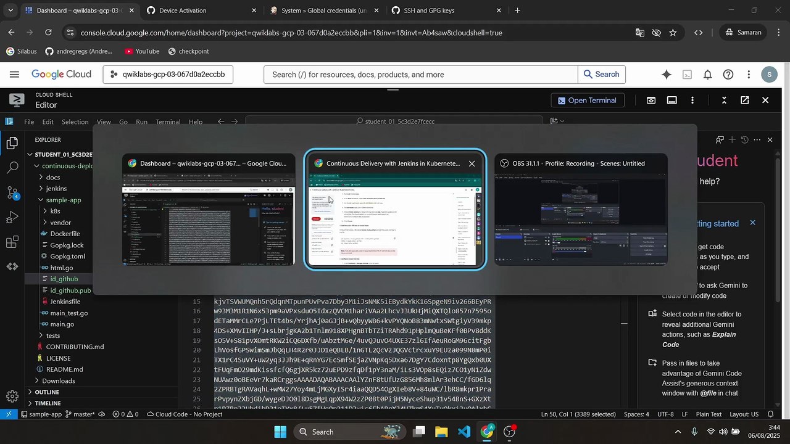Open the Jenkinsfile in explorer

[65, 302]
